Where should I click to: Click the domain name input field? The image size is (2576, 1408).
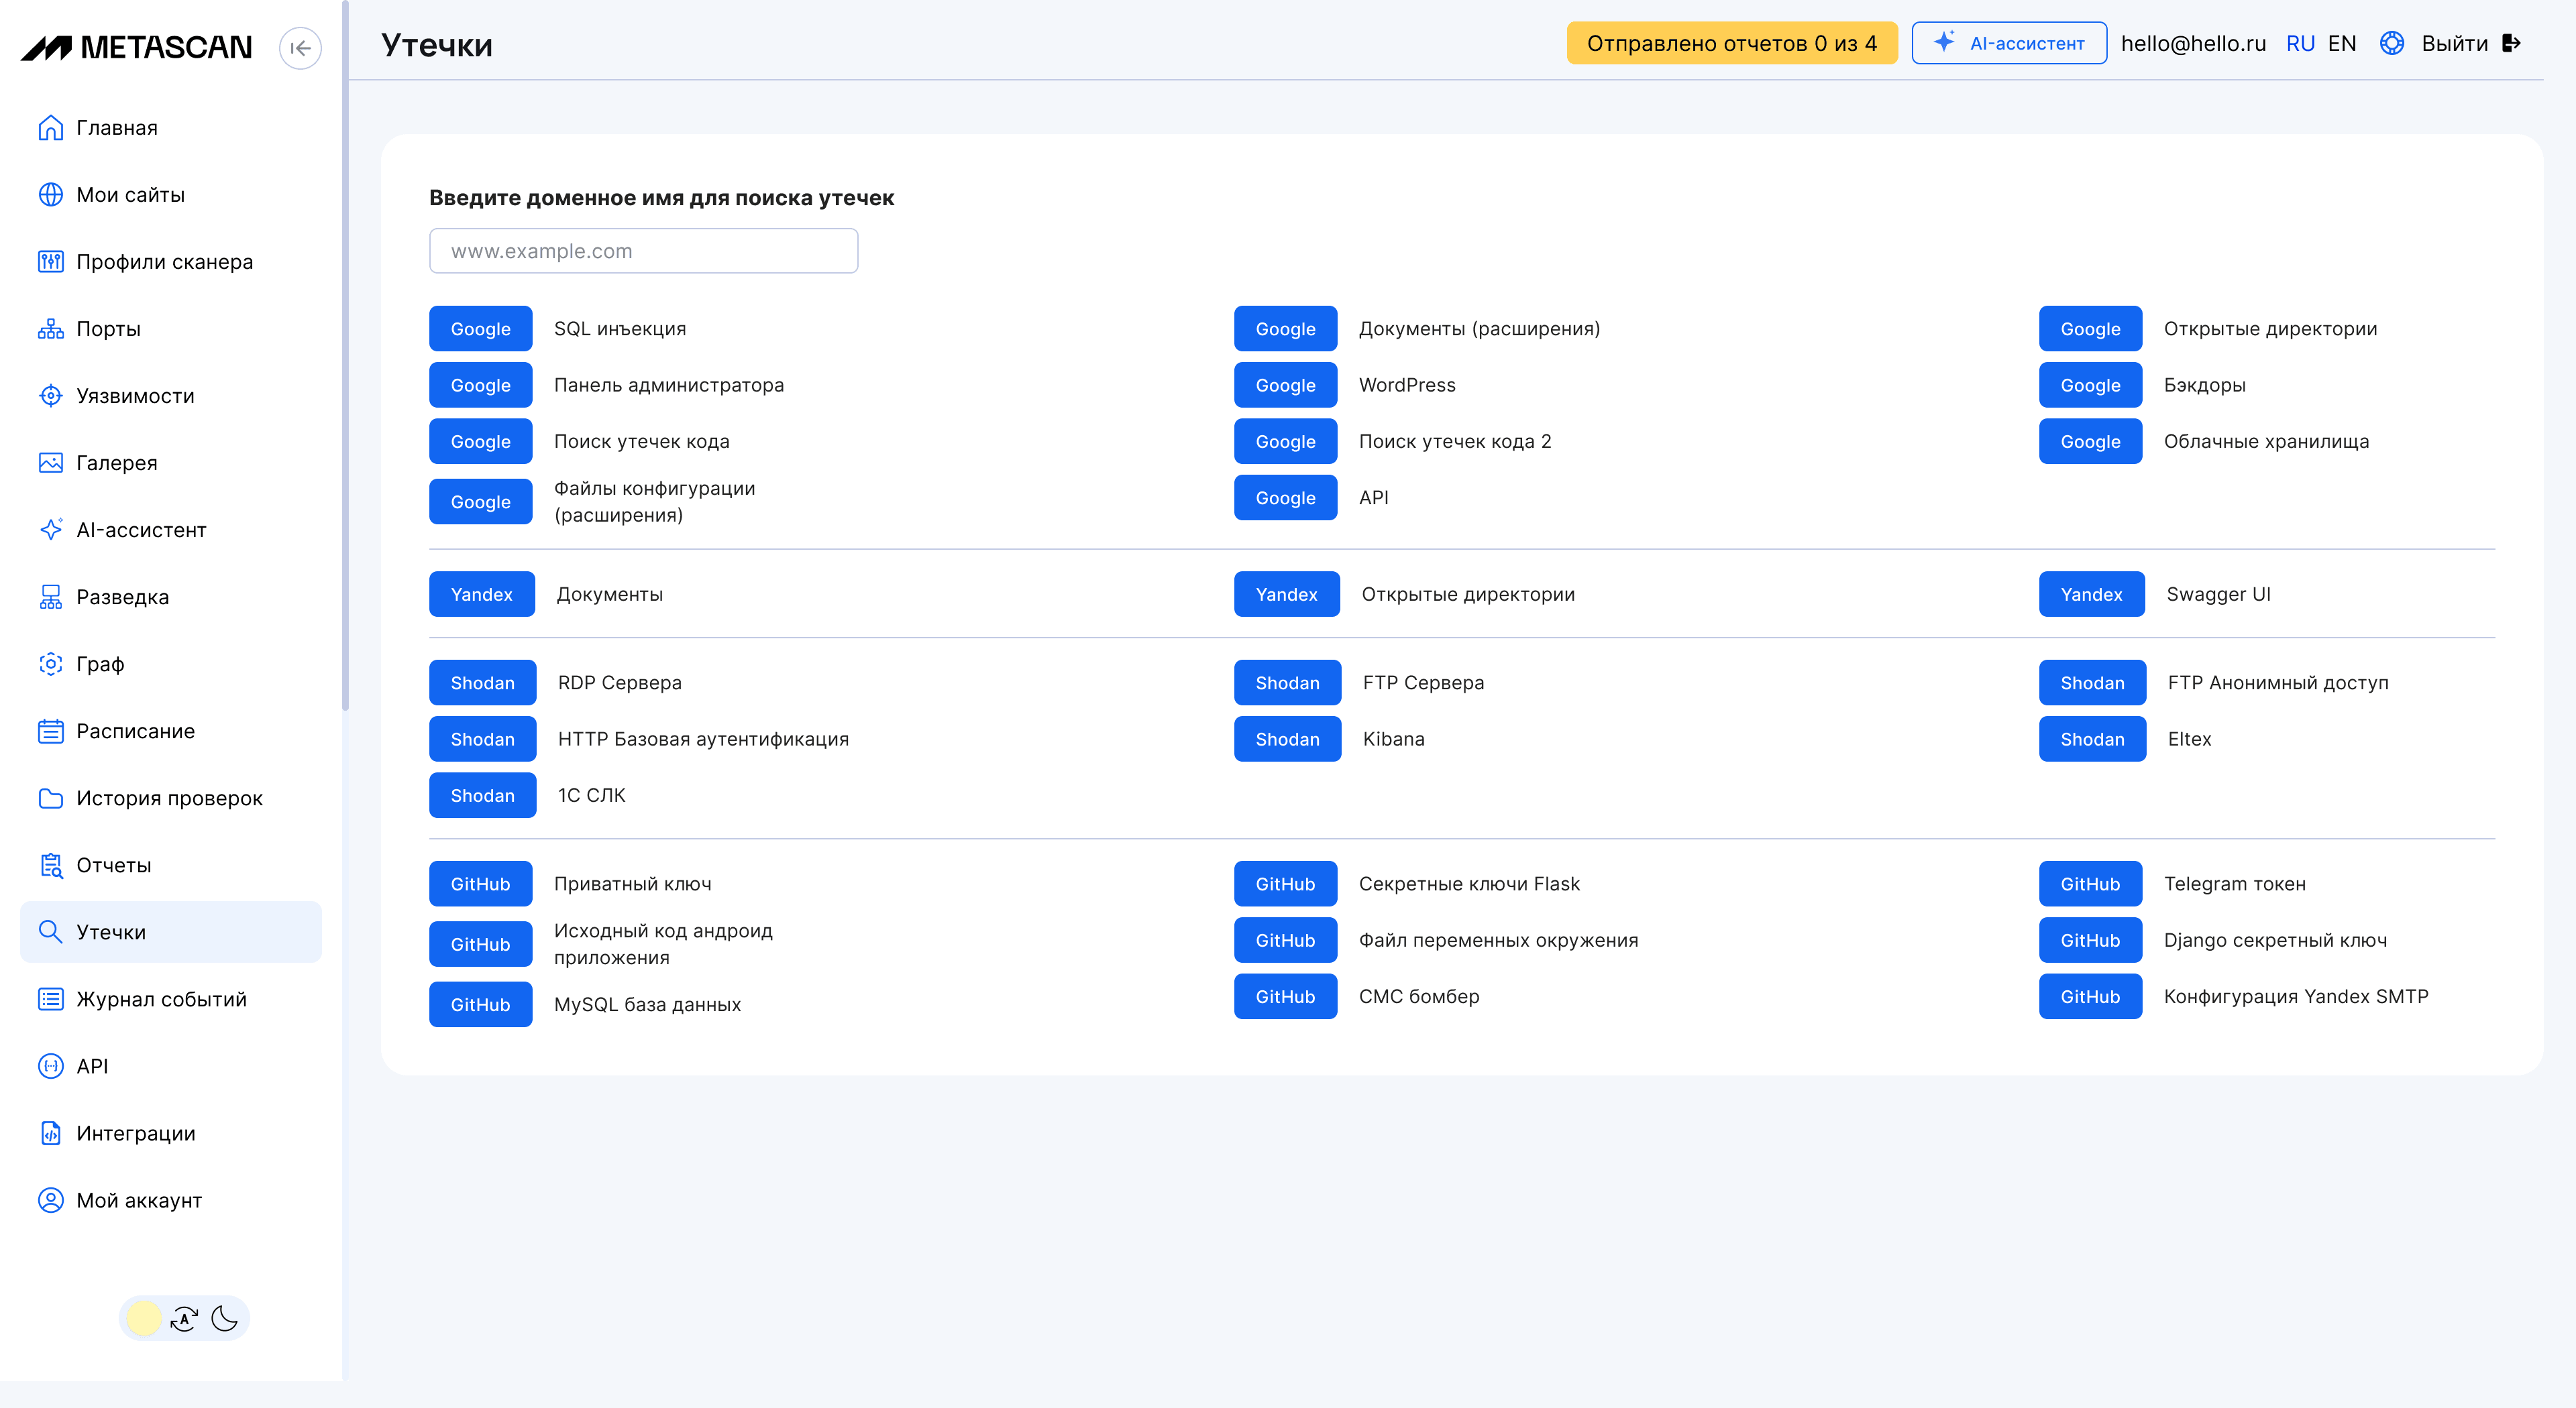[x=643, y=251]
